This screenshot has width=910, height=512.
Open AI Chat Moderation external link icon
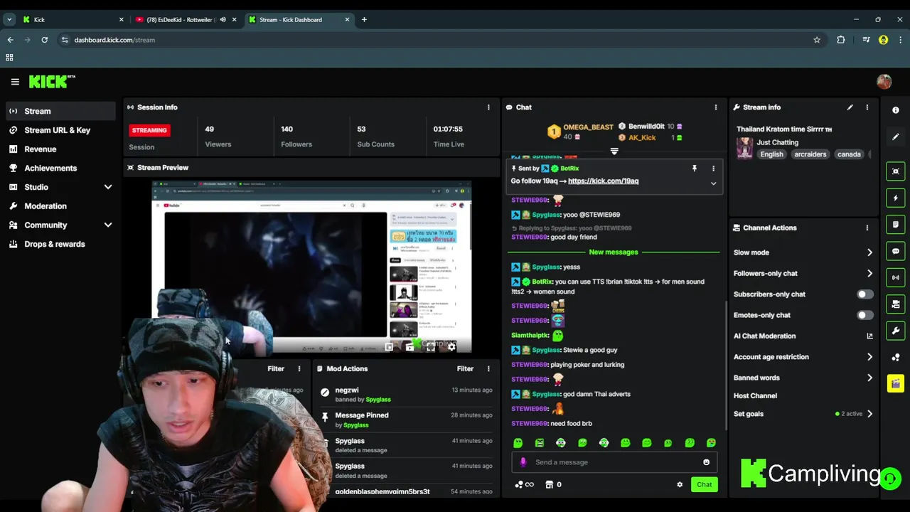pyautogui.click(x=869, y=336)
